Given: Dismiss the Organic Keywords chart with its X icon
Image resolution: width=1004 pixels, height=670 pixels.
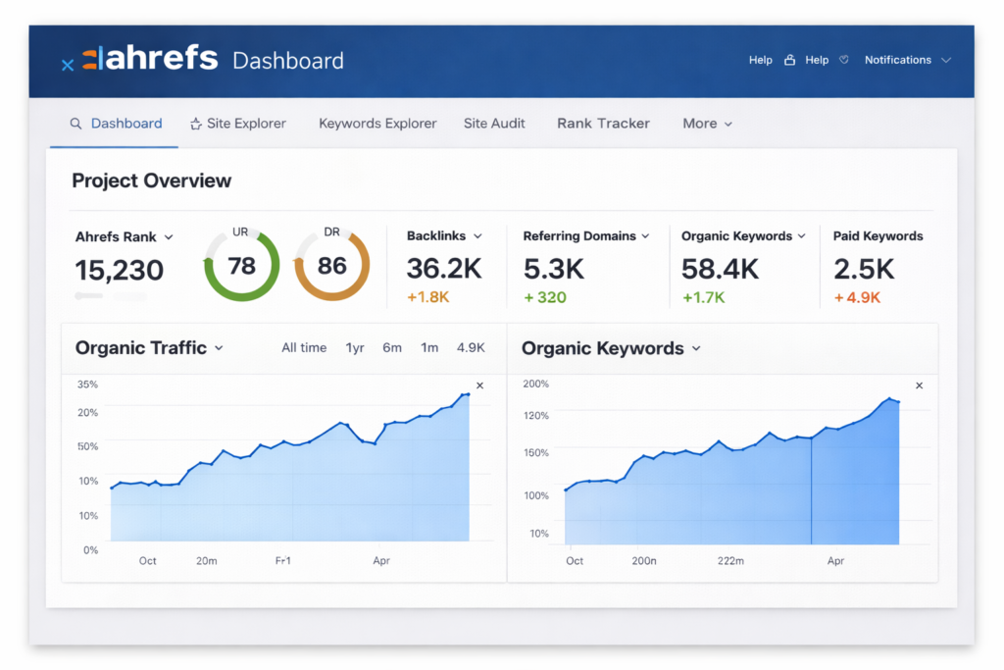Looking at the screenshot, I should pos(919,386).
